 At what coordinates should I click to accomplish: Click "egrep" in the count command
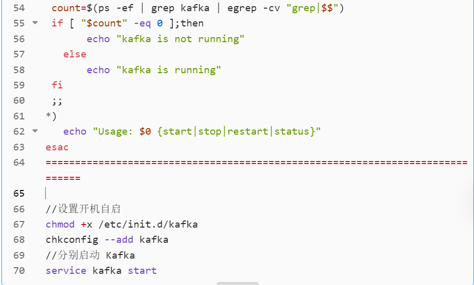point(241,8)
